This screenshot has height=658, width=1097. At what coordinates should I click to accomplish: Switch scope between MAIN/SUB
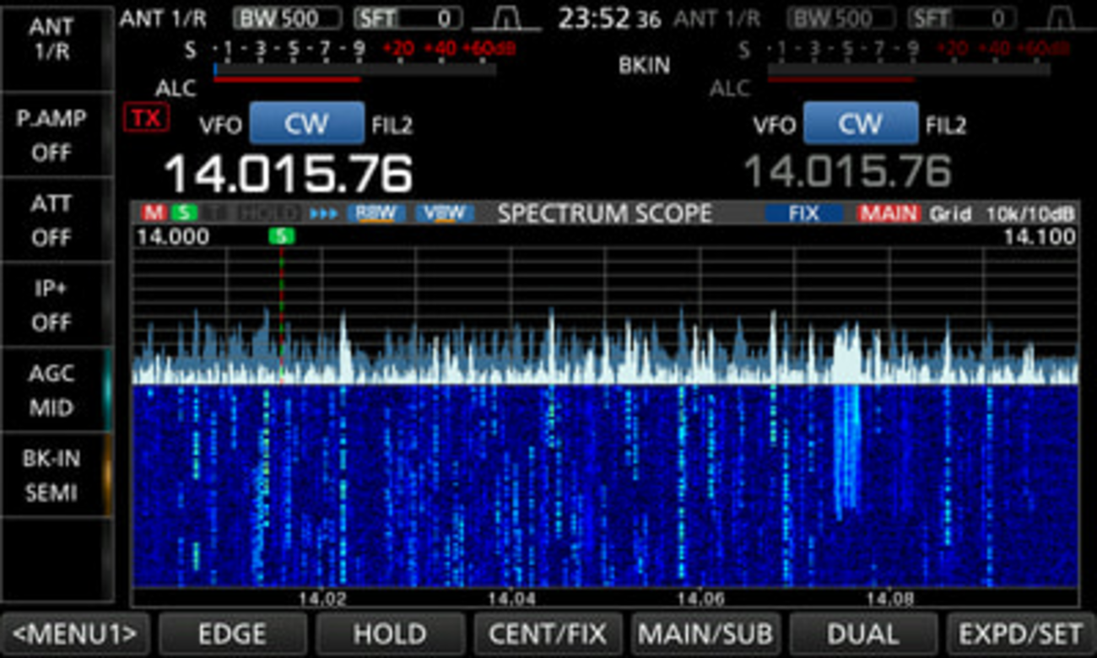tap(705, 634)
